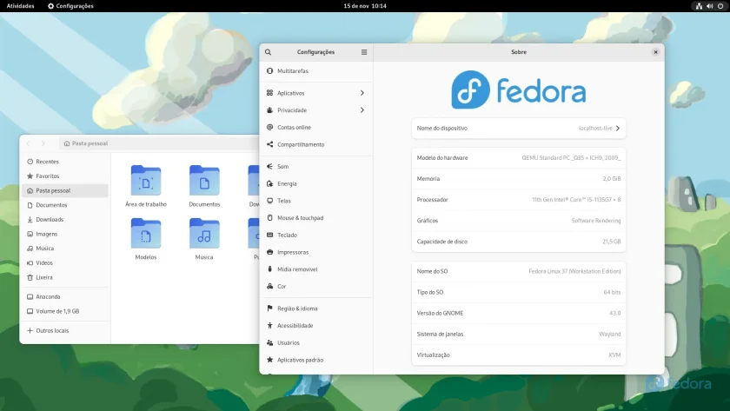
Task: Click the Modelo do hardware row
Action: (519, 158)
